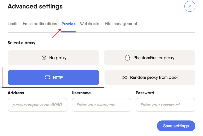Screen dimensions: 203x136
Task: Close the Advanced settings dialog
Action: click(190, 6)
